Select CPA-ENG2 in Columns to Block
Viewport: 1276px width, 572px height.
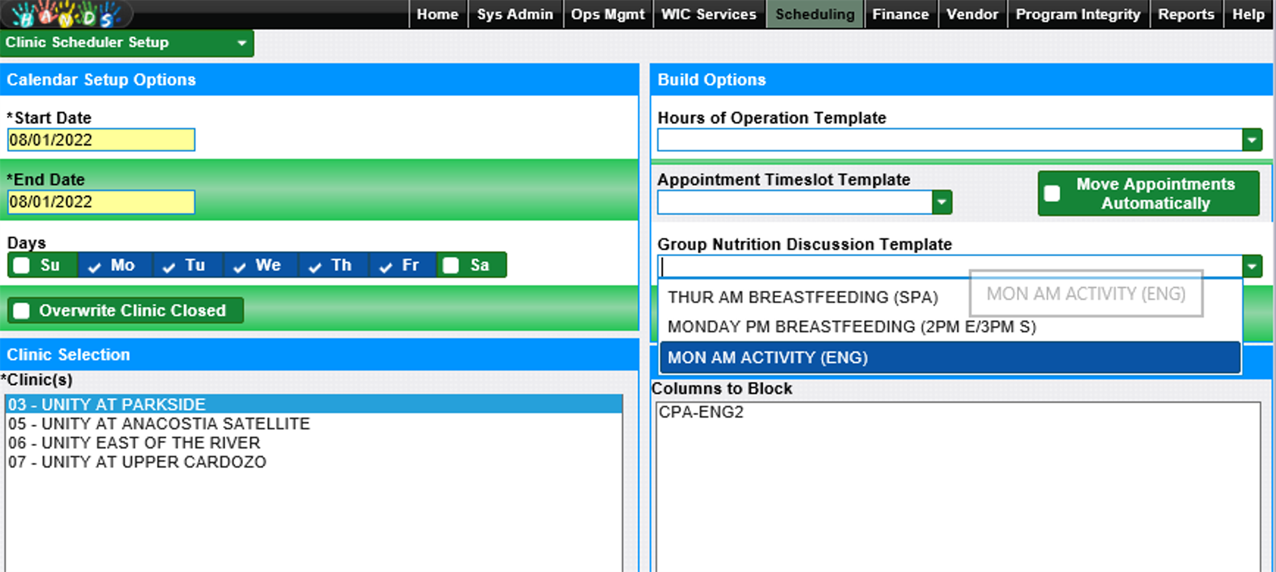tap(701, 412)
